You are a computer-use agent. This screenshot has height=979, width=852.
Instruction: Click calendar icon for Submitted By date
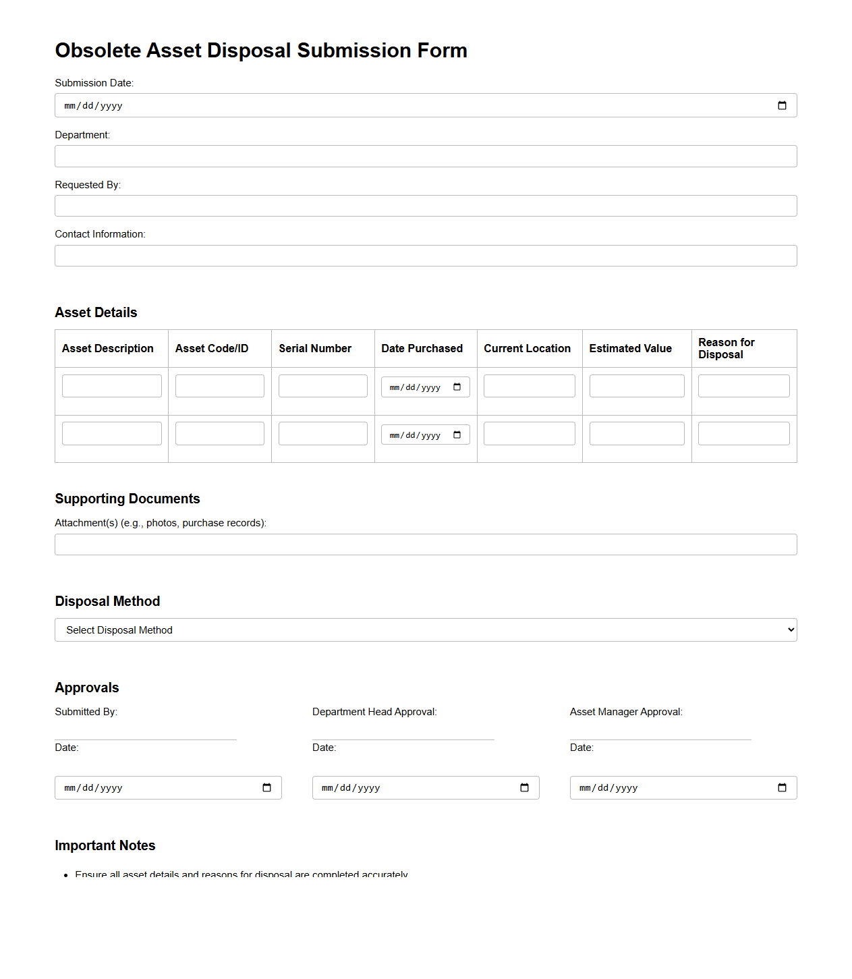266,788
